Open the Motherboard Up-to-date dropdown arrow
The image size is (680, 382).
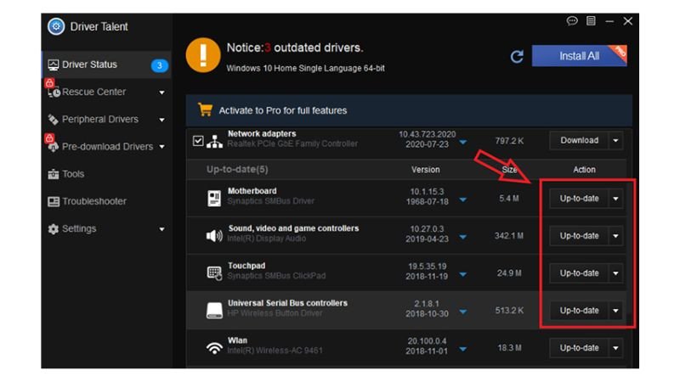(x=615, y=199)
